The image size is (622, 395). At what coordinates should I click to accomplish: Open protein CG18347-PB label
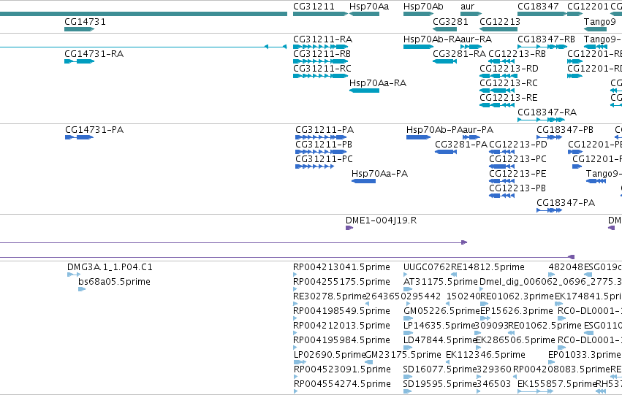coord(565,129)
